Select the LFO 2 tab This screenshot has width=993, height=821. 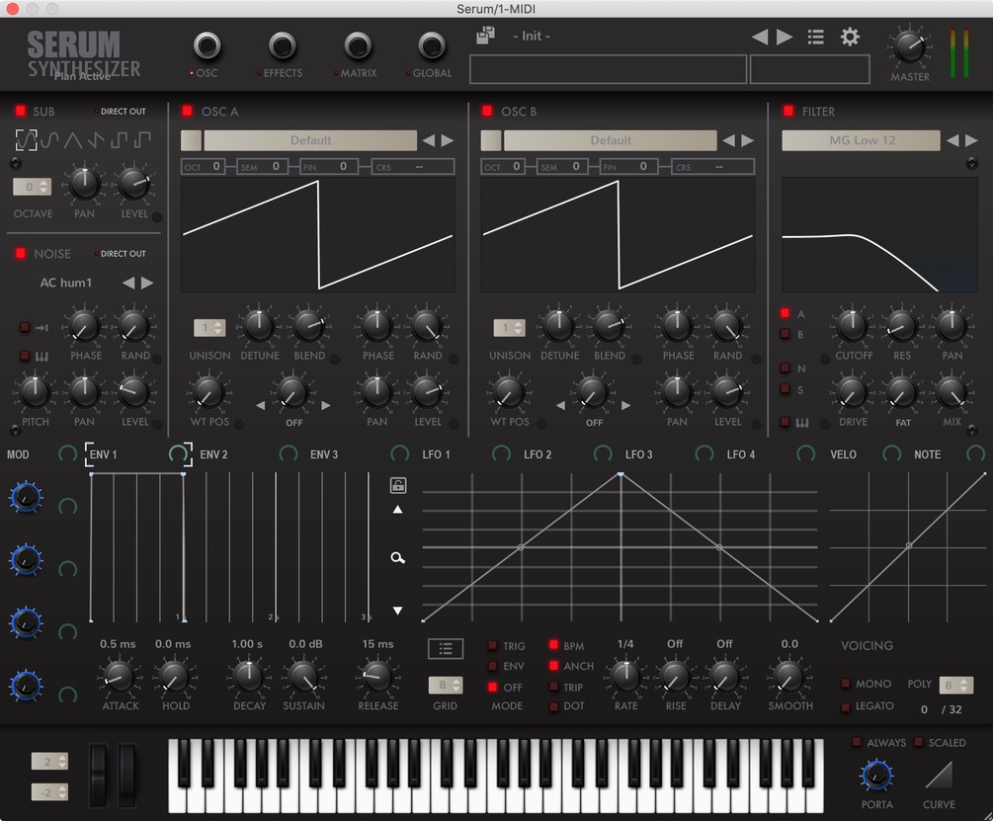point(538,454)
